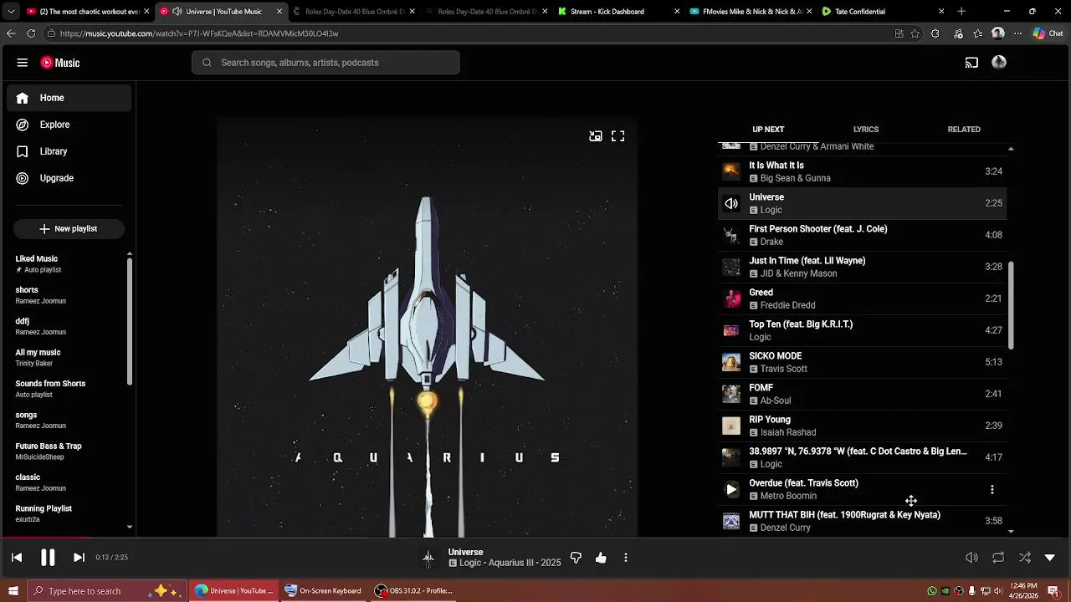Image resolution: width=1071 pixels, height=602 pixels.
Task: Open Library in sidebar
Action: point(69,151)
